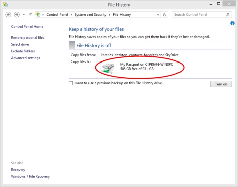
Task: Open Advanced settings link
Action: pyautogui.click(x=25, y=58)
